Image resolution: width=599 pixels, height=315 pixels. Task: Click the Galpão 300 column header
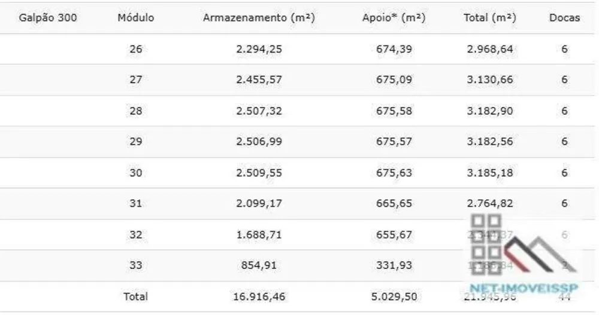[x=48, y=17]
